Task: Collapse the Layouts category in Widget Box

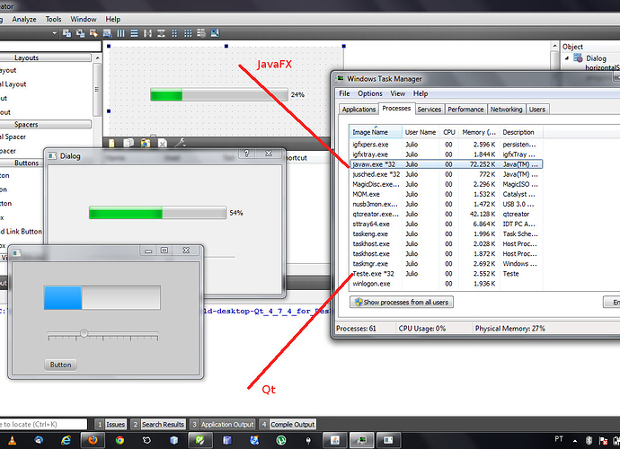Action: [x=46, y=57]
